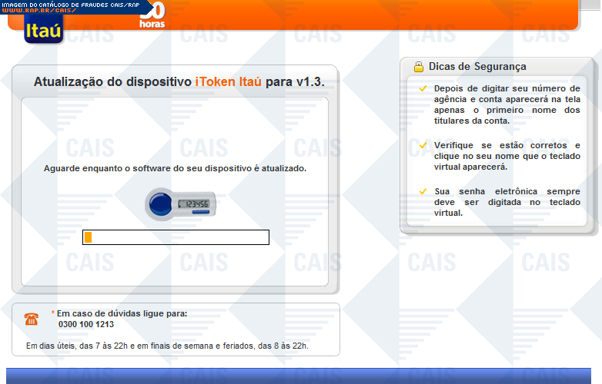
Task: Click the Em dias úteis business hours text
Action: click(x=167, y=346)
